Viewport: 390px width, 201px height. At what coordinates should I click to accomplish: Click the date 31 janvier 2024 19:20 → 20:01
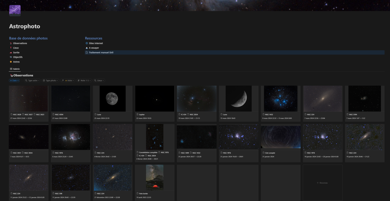click(232, 157)
